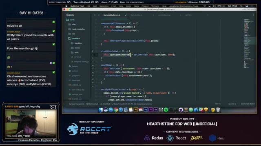Open the Apple menu
The image size is (261, 146).
point(66,6)
